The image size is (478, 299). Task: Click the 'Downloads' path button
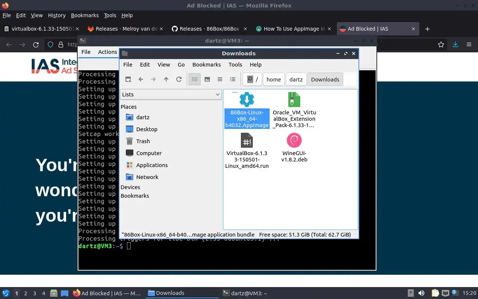[x=325, y=79]
